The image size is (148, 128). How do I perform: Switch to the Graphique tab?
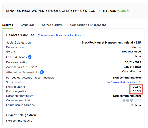27,25
